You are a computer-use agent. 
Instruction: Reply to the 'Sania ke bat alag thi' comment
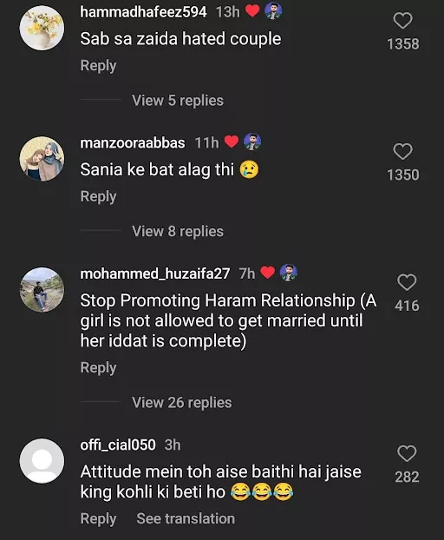click(98, 196)
